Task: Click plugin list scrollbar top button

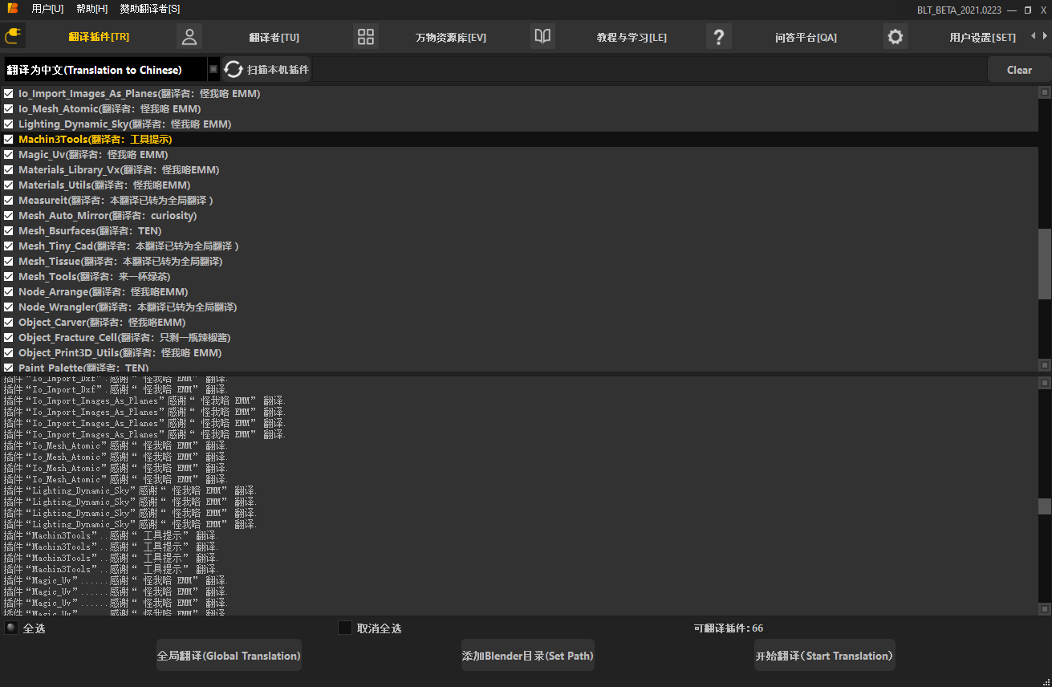Action: [1045, 92]
